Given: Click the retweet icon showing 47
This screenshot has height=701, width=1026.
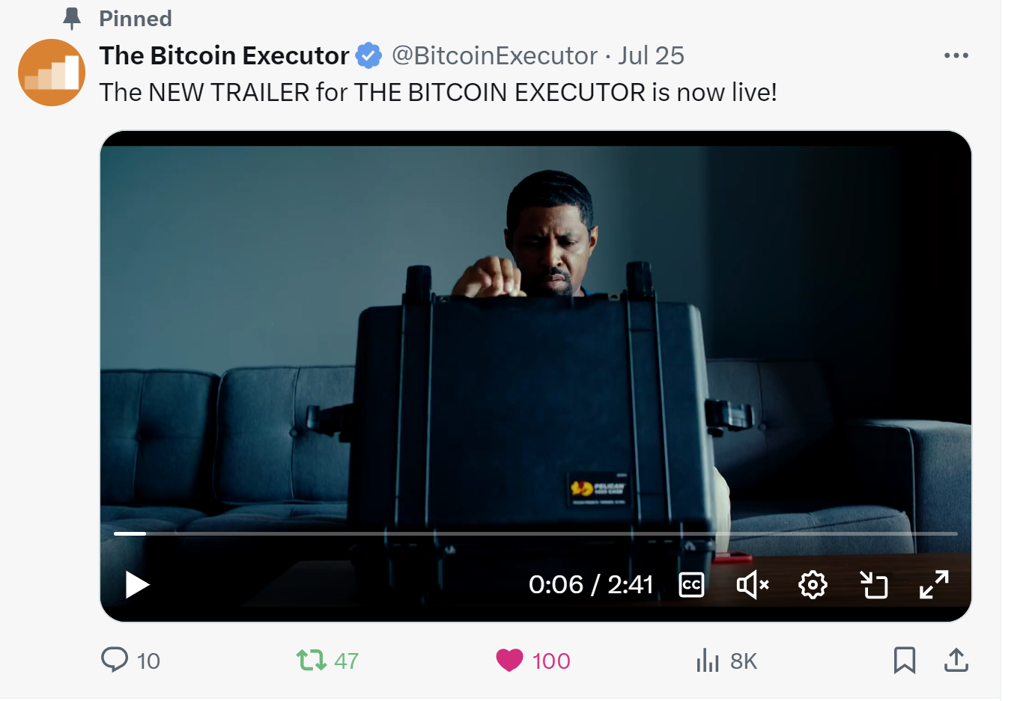Looking at the screenshot, I should pyautogui.click(x=311, y=660).
